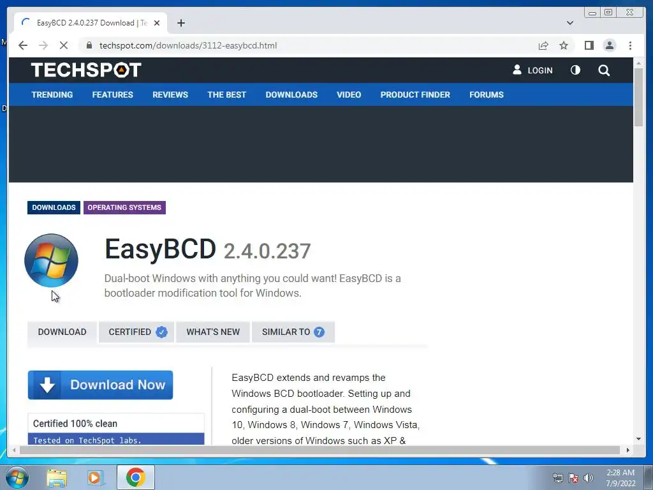Select the SIMILAR TO tab
Viewport: 653px width, 490px height.
click(293, 332)
